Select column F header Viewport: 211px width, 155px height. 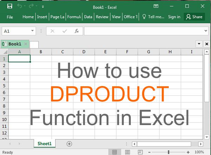click(127, 52)
